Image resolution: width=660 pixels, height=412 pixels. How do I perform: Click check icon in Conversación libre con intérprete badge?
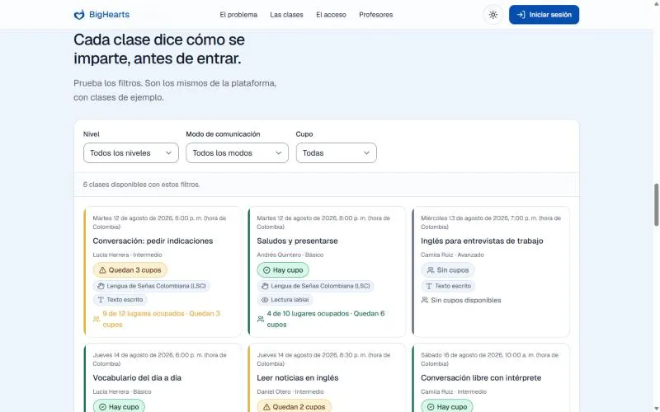(431, 407)
